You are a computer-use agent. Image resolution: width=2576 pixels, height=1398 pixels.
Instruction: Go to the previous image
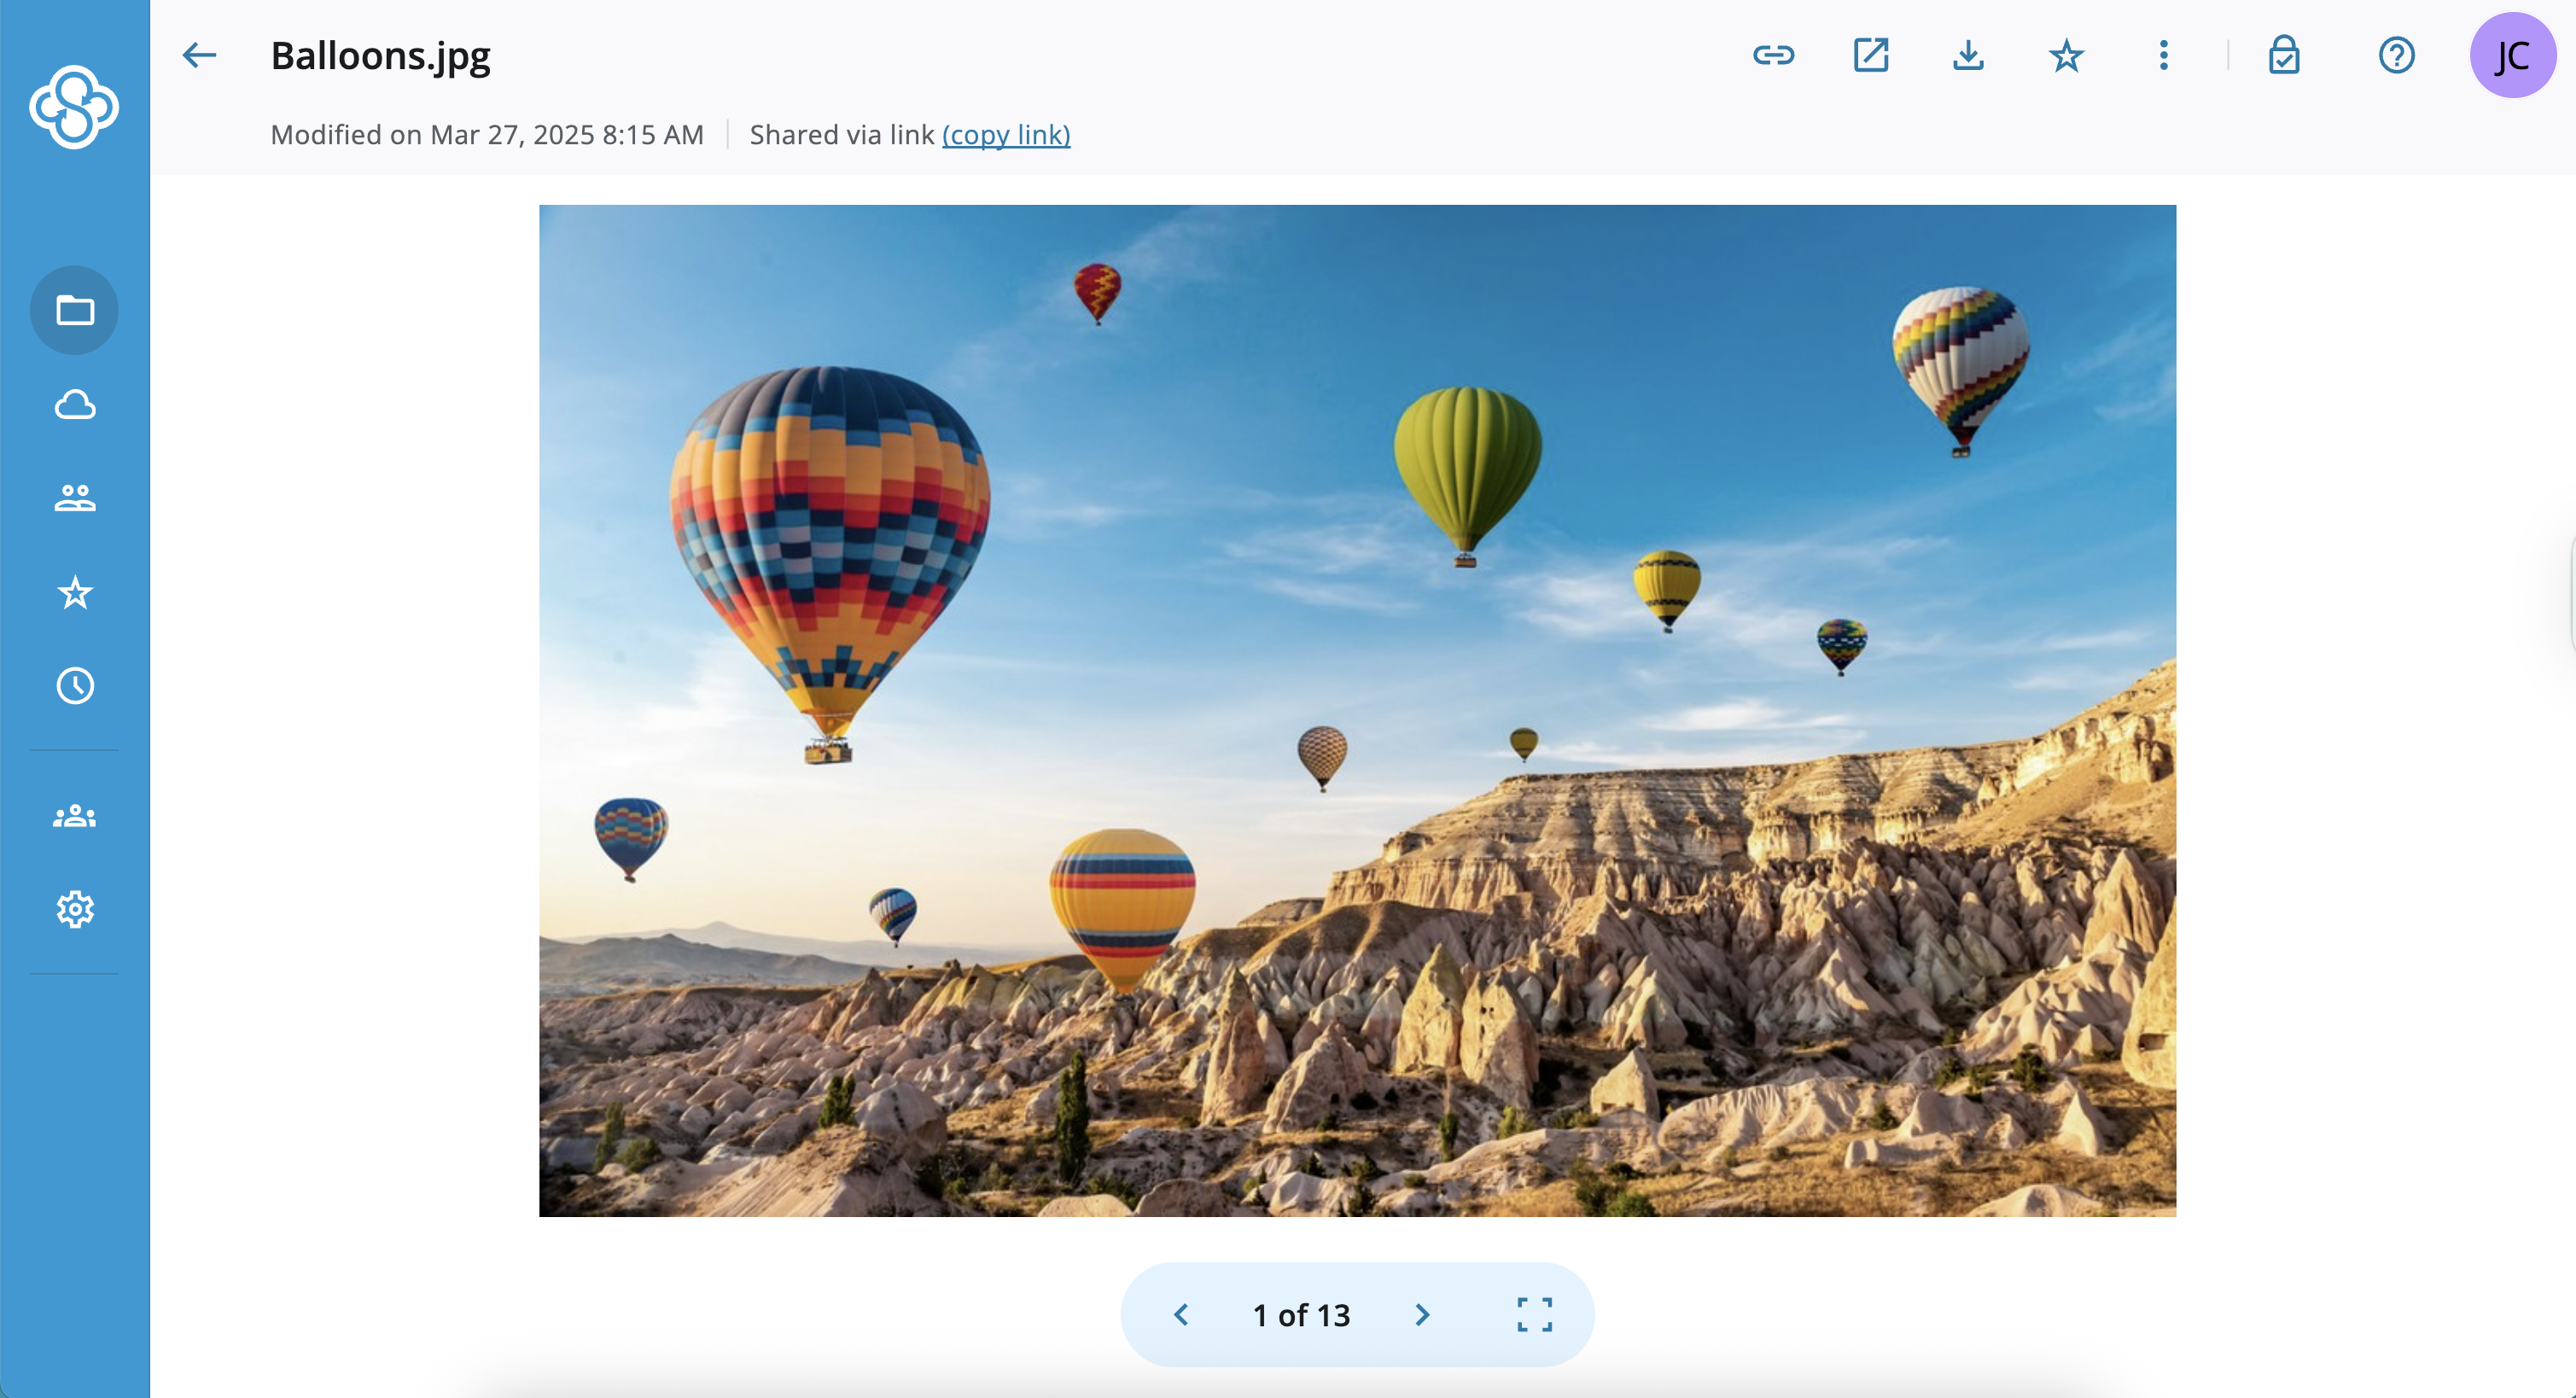(x=1181, y=1314)
